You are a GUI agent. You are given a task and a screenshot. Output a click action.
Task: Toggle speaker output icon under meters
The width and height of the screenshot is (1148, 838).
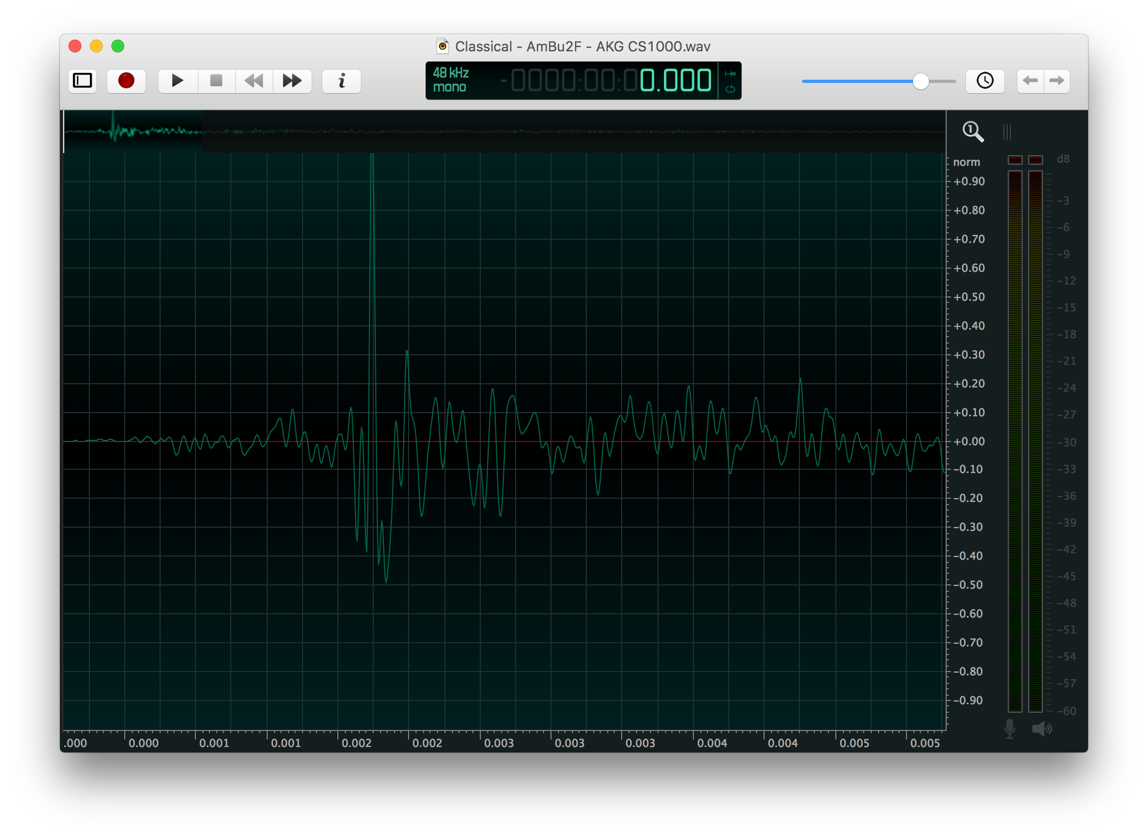pos(1041,728)
